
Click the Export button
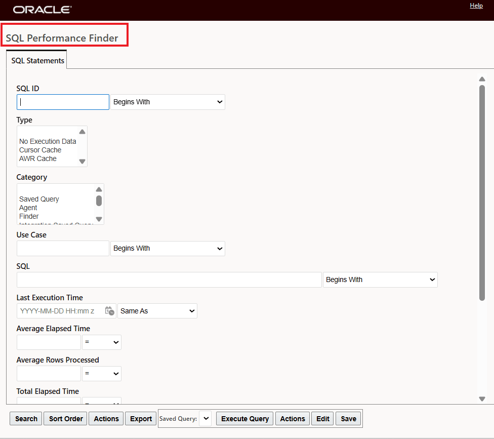pyautogui.click(x=140, y=419)
